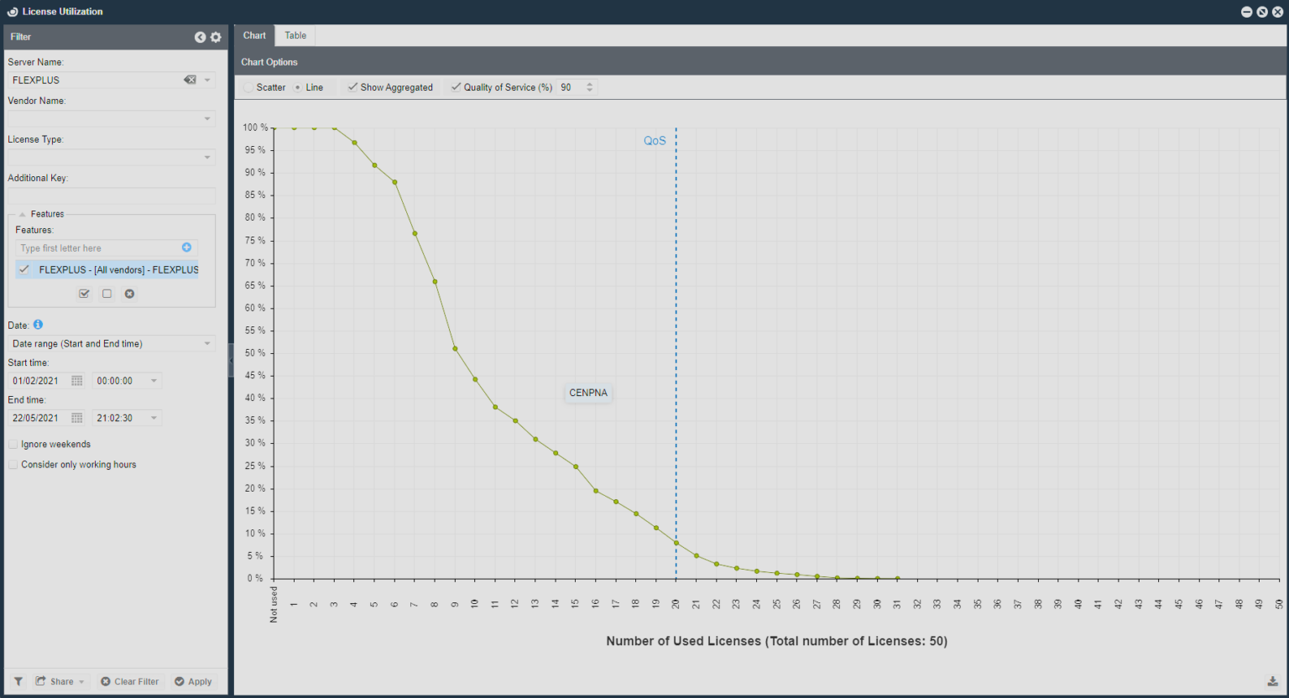Open filter options via the funnel icon
This screenshot has width=1289, height=698.
(x=17, y=681)
